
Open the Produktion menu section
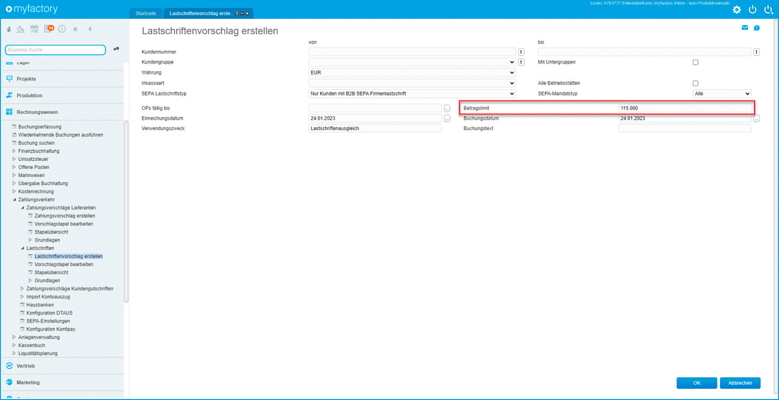pyautogui.click(x=29, y=95)
